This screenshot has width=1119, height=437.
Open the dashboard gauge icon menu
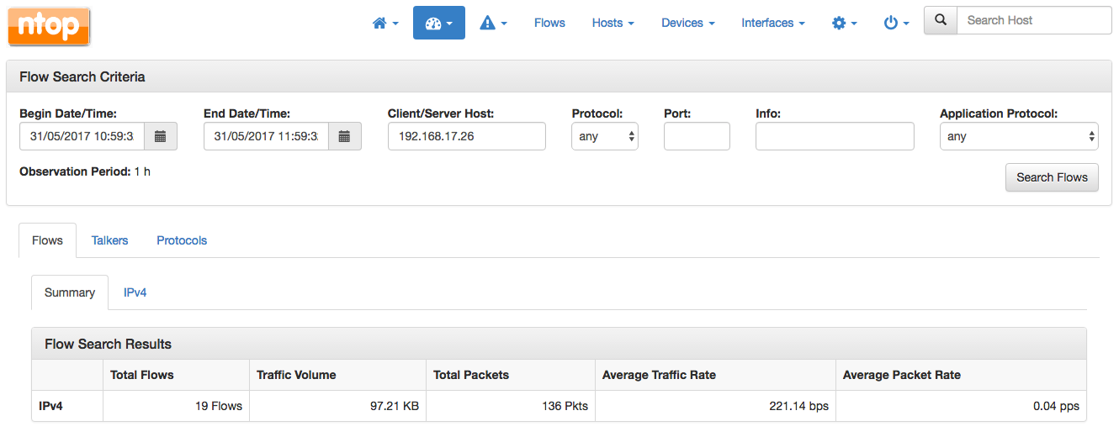coord(439,24)
